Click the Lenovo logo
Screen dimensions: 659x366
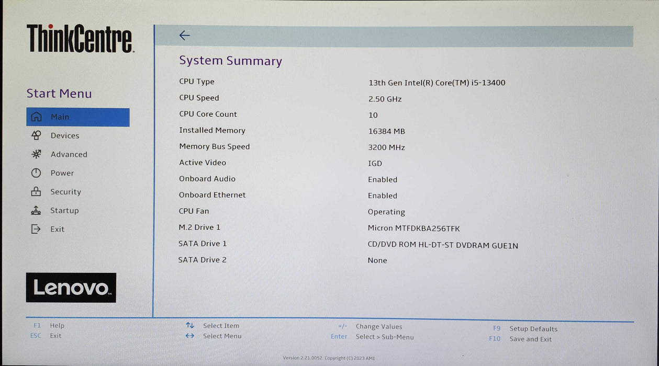[x=71, y=287]
